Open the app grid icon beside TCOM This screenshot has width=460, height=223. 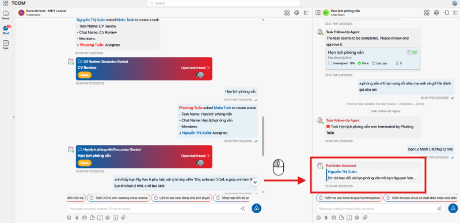point(6,3)
